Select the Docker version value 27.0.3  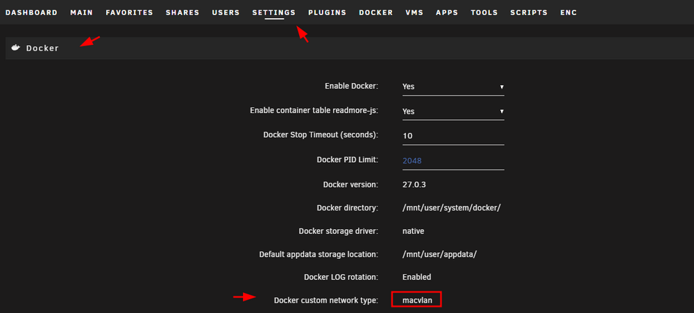(x=414, y=185)
